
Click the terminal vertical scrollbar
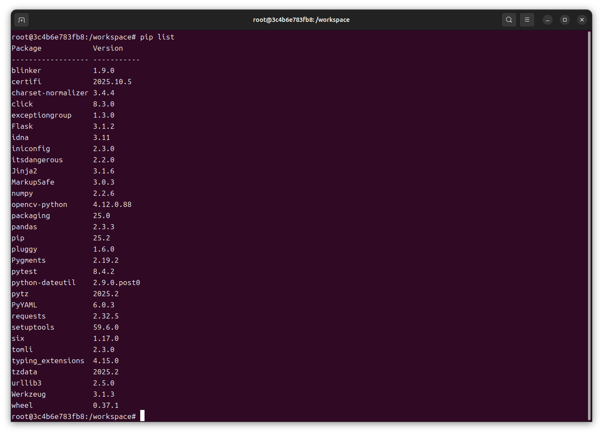589,226
